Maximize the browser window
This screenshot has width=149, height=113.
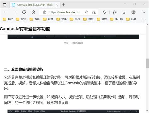coord(135,4)
